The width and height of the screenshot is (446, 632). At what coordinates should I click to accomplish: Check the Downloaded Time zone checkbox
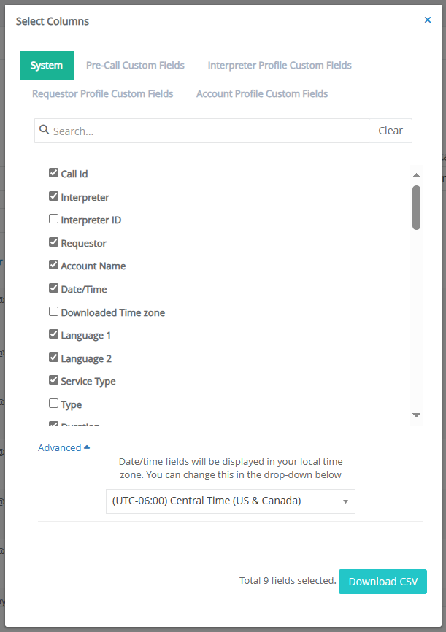(x=53, y=312)
